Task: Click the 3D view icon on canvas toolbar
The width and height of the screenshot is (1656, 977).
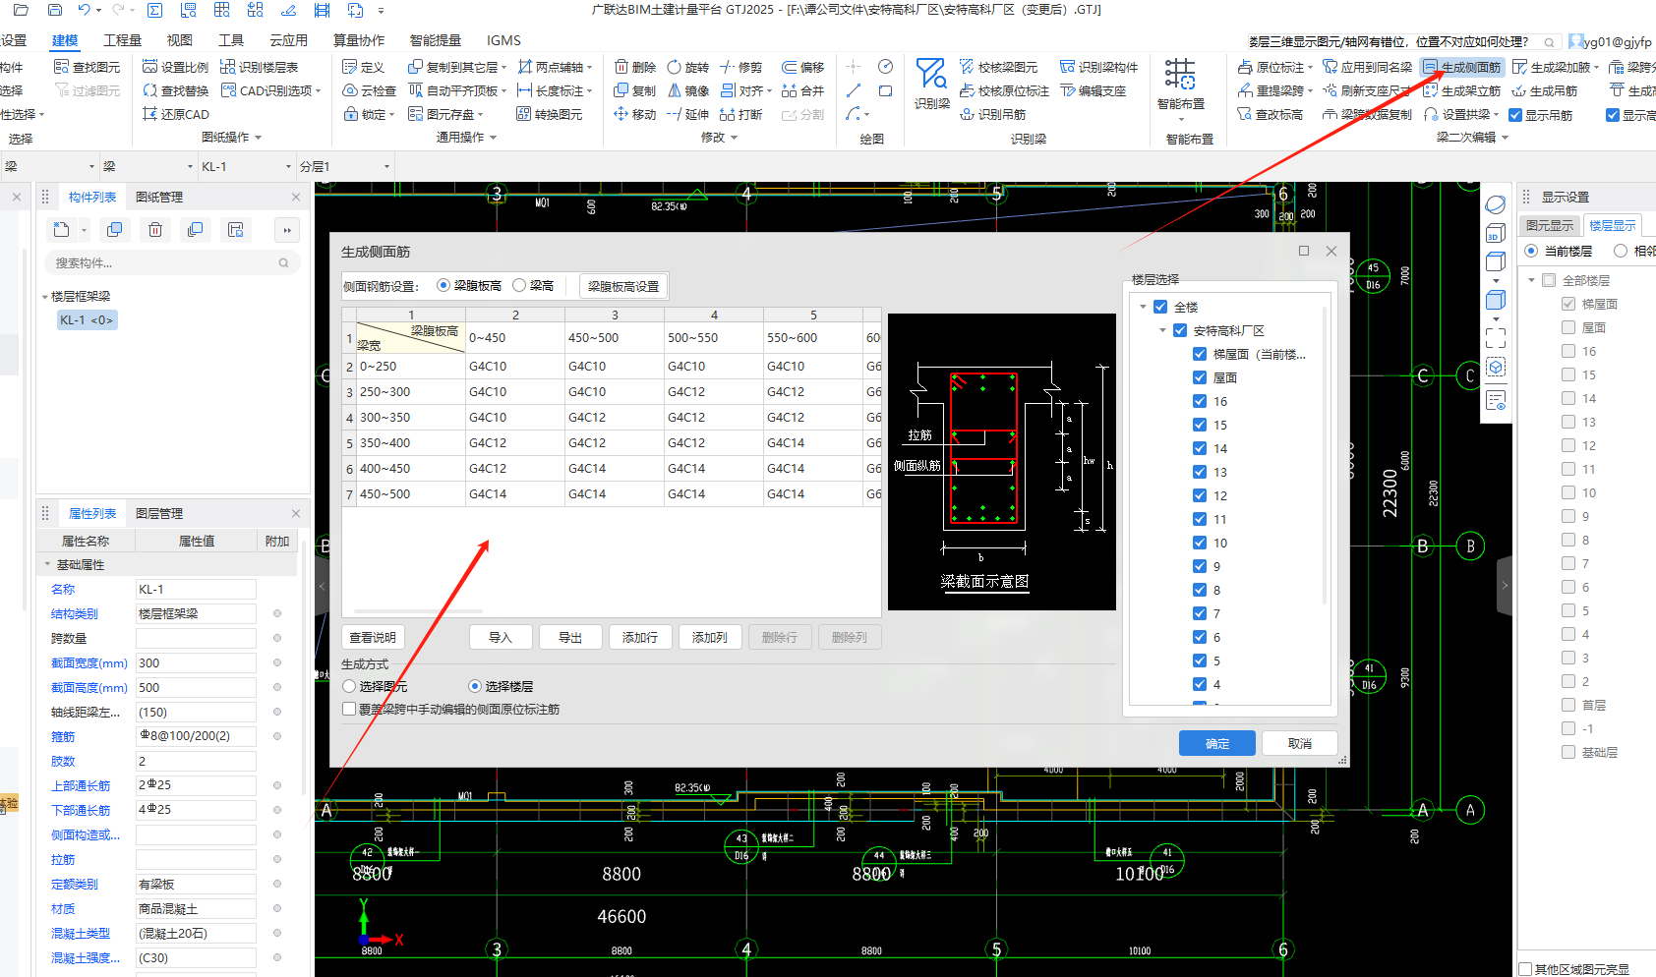Action: pos(1495,233)
